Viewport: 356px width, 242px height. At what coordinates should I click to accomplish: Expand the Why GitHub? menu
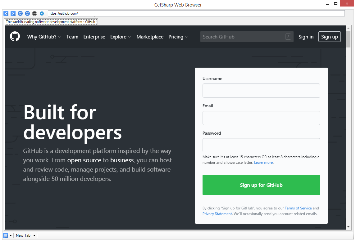[44, 37]
